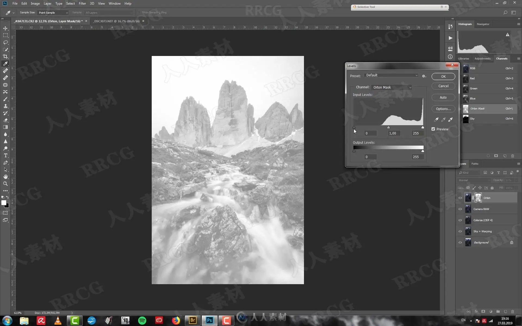Click the foreground color swatch
522x326 pixels.
[x=4, y=203]
